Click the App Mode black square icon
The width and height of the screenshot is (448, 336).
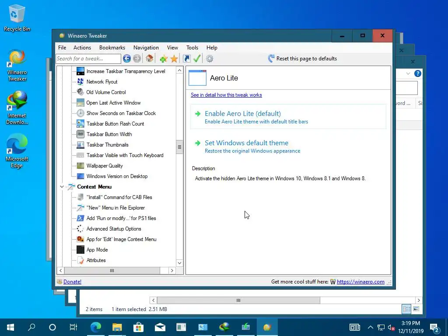[x=80, y=250]
